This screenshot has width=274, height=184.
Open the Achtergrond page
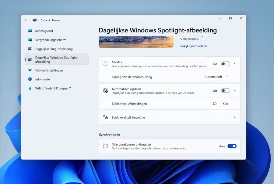click(x=57, y=31)
